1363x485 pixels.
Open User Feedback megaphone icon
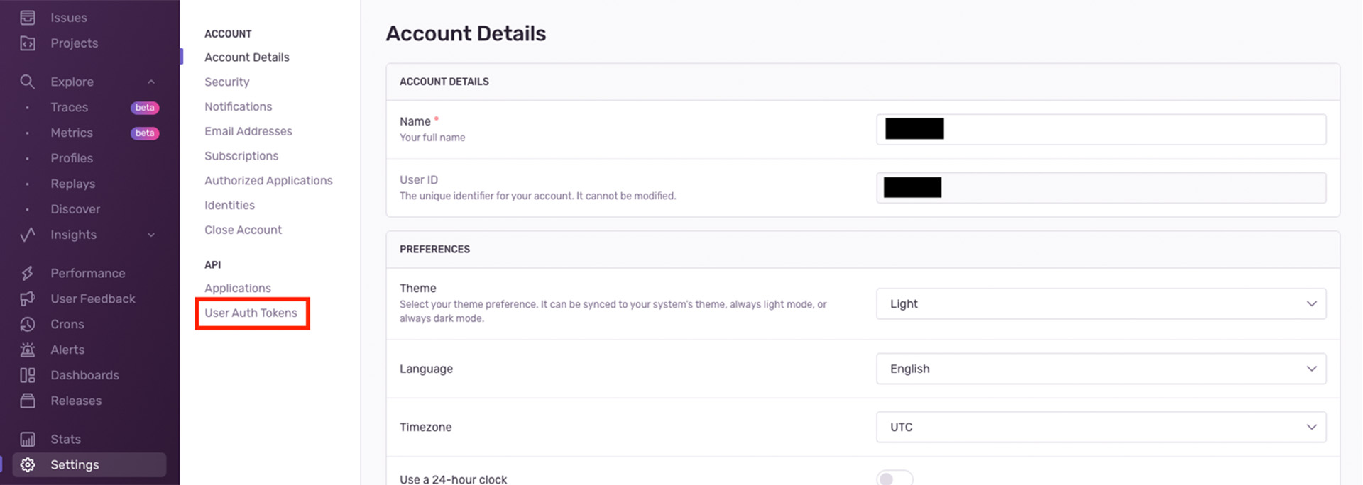pos(28,299)
